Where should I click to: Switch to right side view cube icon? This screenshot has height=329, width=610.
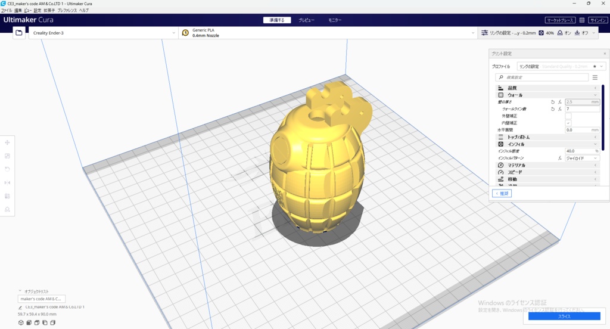coord(53,322)
